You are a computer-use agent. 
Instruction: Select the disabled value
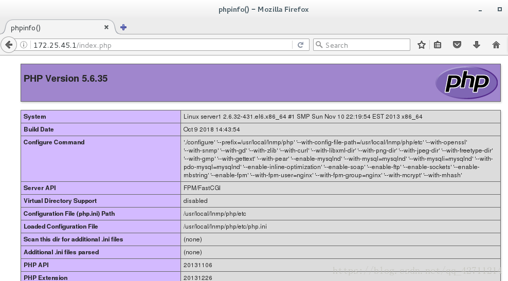coord(195,201)
